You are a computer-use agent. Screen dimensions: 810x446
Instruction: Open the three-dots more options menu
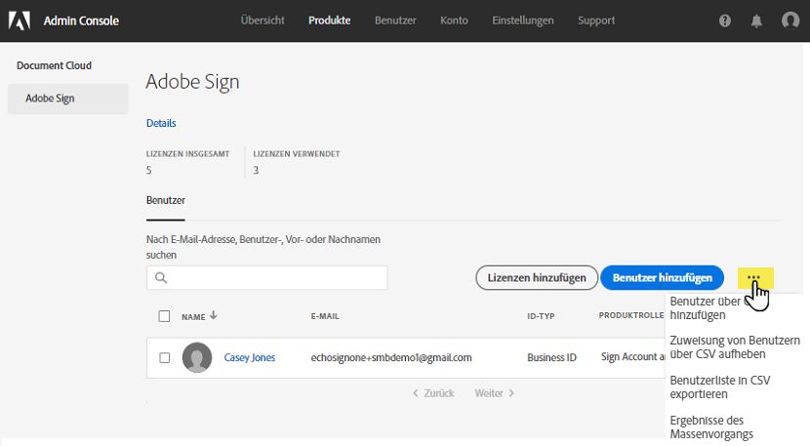[x=755, y=277]
